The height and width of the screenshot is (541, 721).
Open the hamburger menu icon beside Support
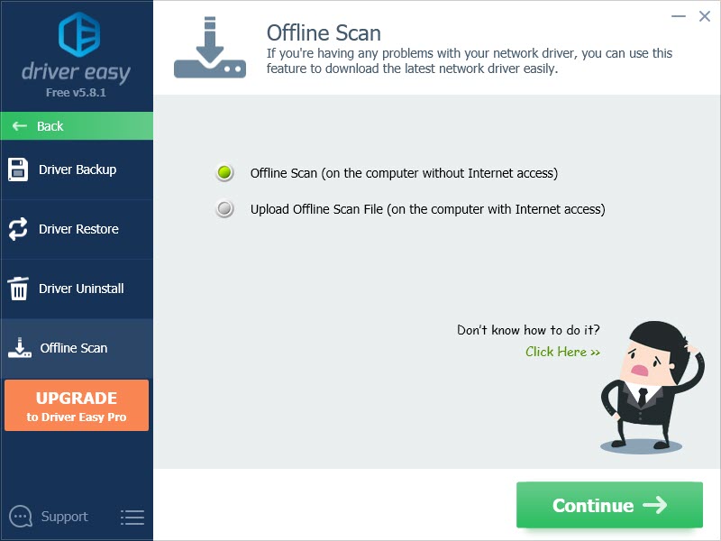tap(132, 517)
